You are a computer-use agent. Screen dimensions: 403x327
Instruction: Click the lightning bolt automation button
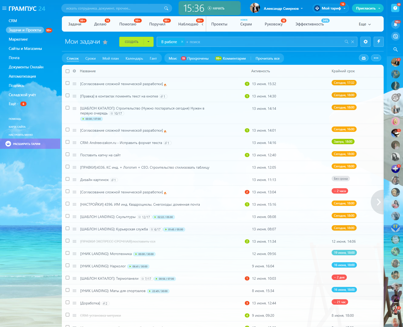(x=379, y=42)
